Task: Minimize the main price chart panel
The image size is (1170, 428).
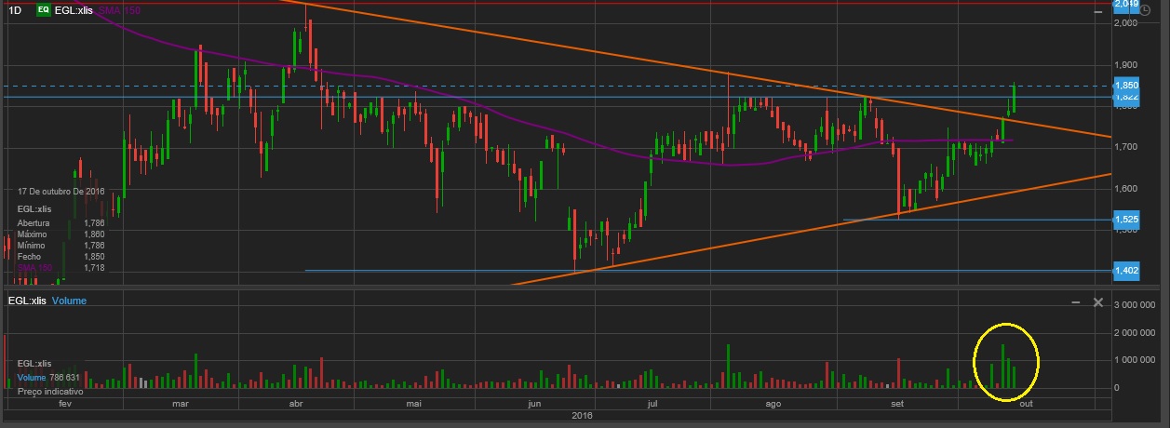Action: coord(1100,9)
